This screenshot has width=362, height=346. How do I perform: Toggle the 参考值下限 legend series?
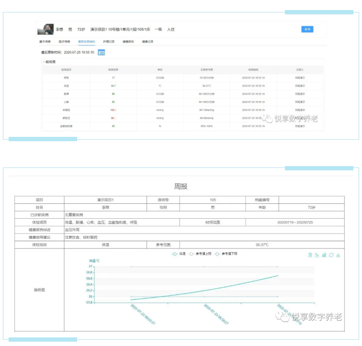[x=226, y=254]
